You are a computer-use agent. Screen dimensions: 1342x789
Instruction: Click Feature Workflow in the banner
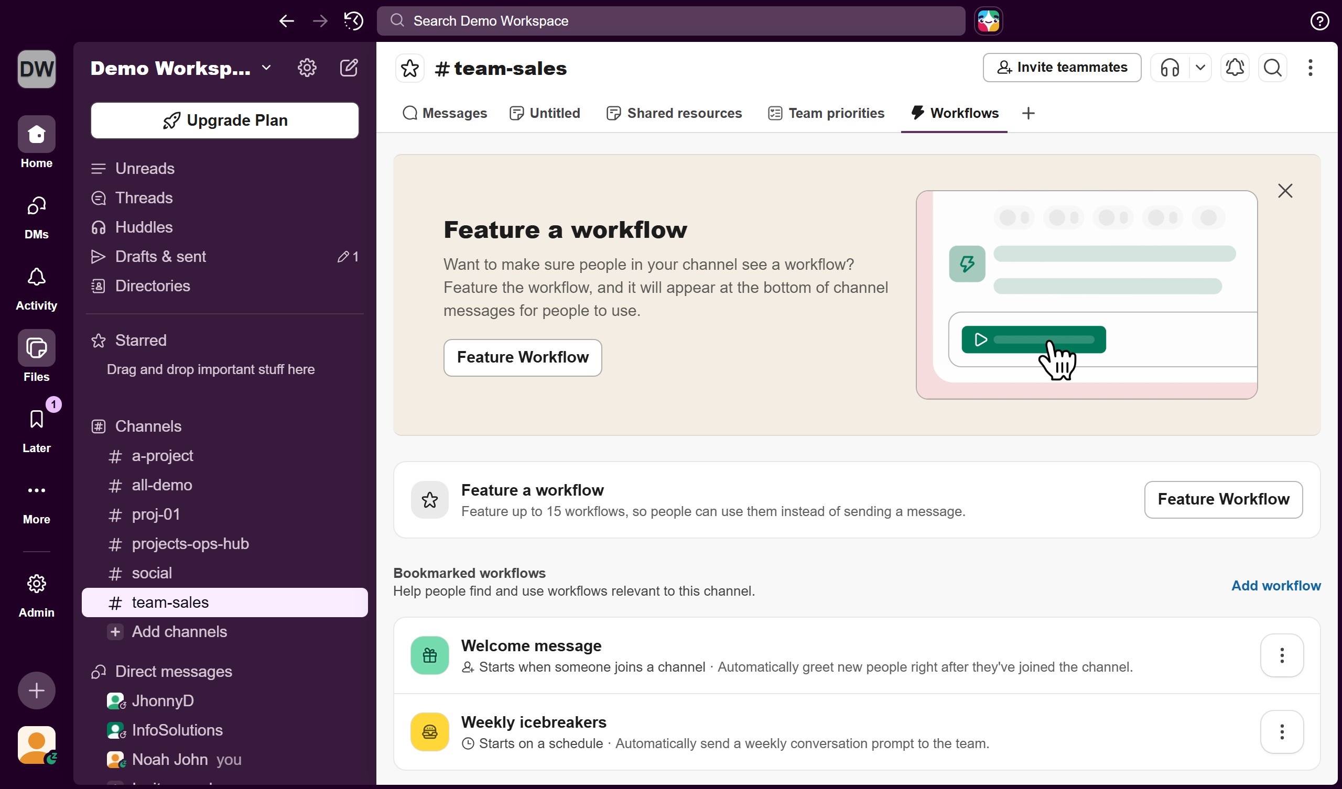pyautogui.click(x=523, y=358)
